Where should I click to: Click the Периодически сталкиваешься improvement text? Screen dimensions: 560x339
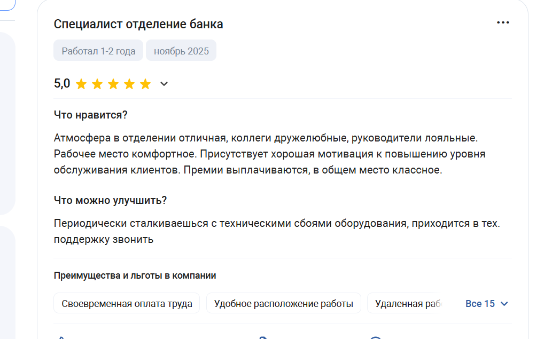tap(277, 224)
